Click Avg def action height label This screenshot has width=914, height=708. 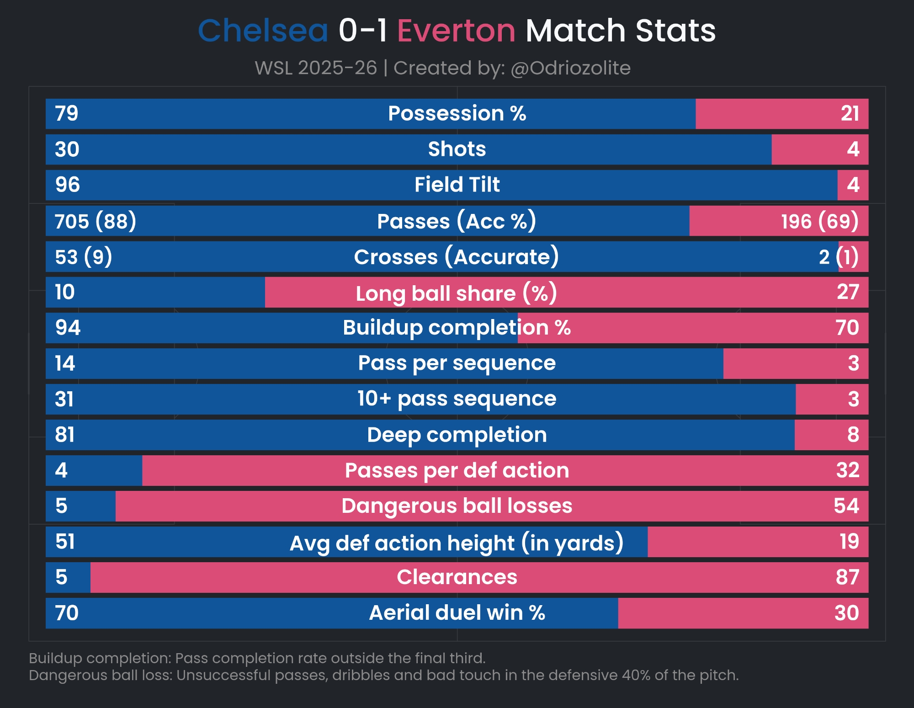pyautogui.click(x=457, y=543)
